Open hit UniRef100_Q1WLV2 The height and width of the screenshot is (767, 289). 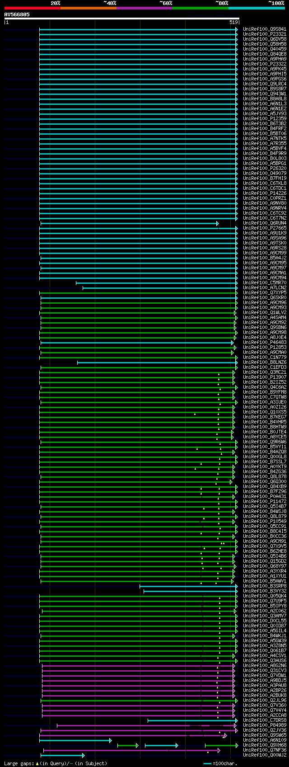(x=265, y=313)
